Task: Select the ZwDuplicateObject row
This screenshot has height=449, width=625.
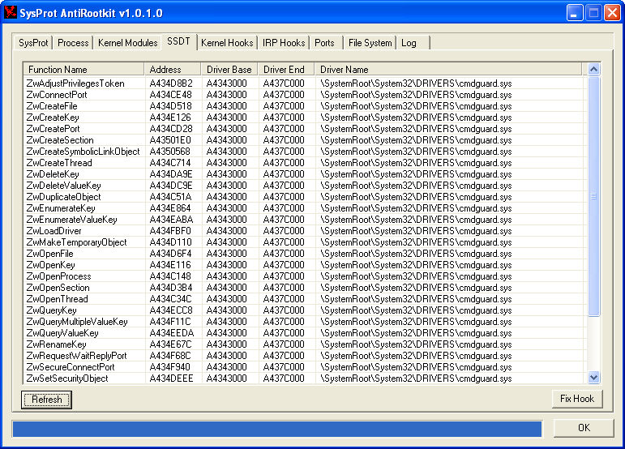Action: 303,197
